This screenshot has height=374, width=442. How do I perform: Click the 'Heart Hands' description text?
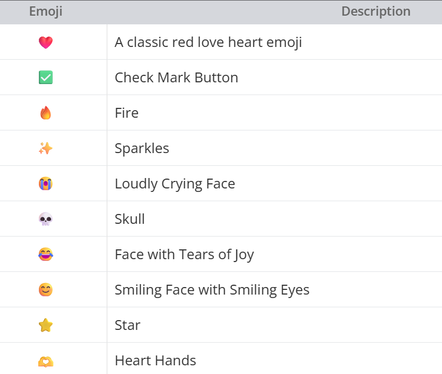point(155,361)
